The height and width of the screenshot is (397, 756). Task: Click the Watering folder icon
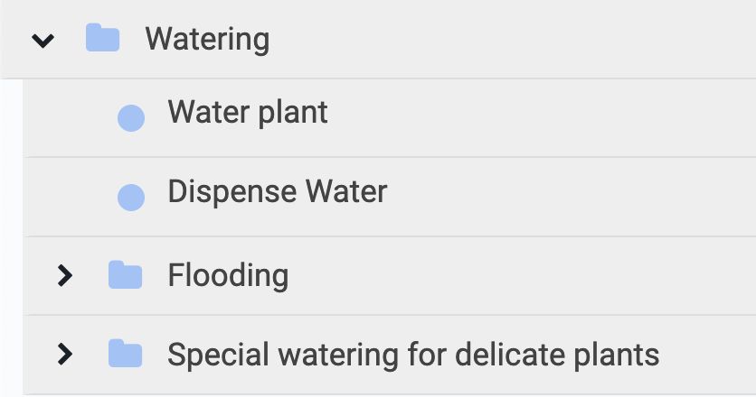click(103, 38)
